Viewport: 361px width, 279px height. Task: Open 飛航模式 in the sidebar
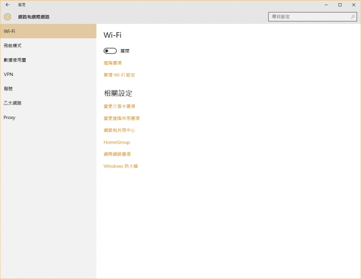tap(48, 45)
